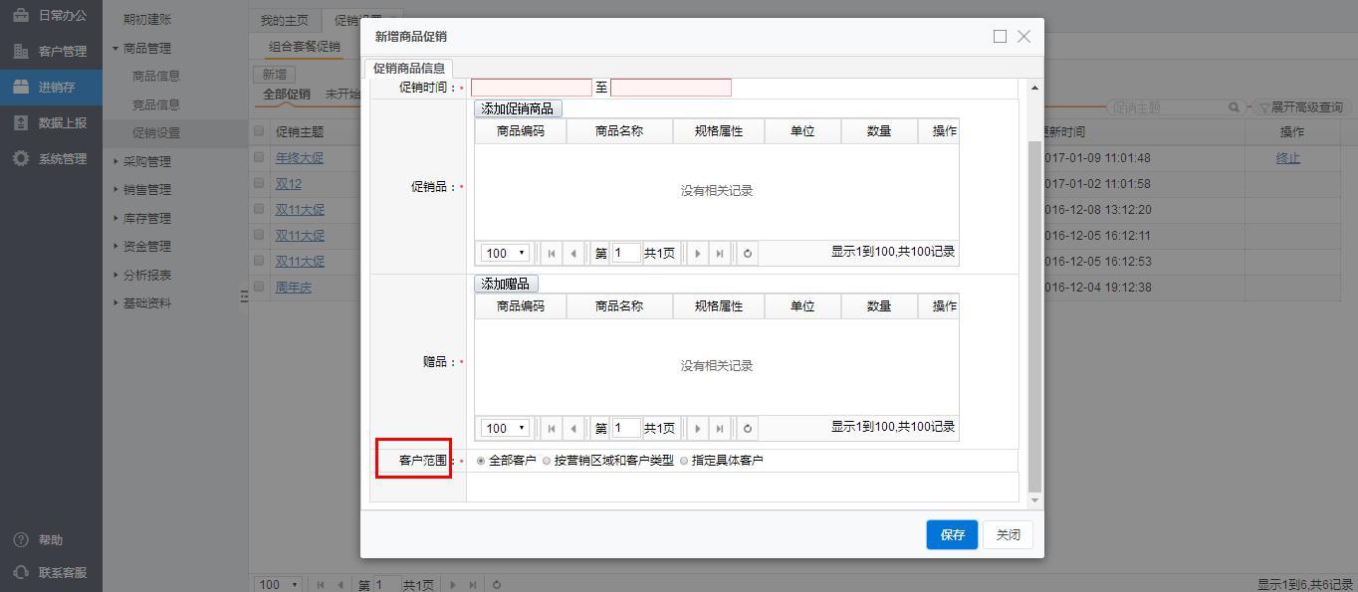This screenshot has width=1358, height=592.
Task: Click the 进销存 sidebar icon
Action: coord(21,88)
